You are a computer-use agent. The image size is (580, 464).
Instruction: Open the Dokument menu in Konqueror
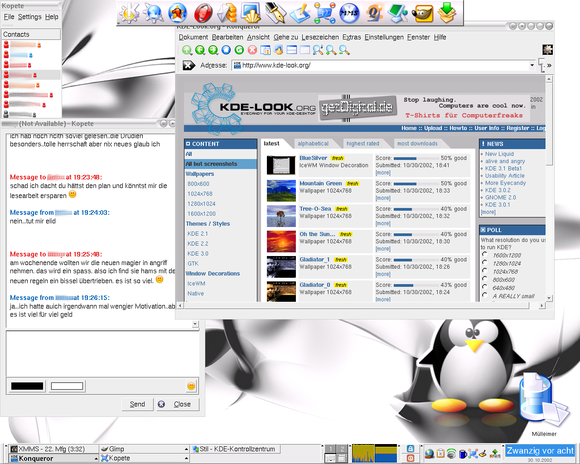[193, 37]
